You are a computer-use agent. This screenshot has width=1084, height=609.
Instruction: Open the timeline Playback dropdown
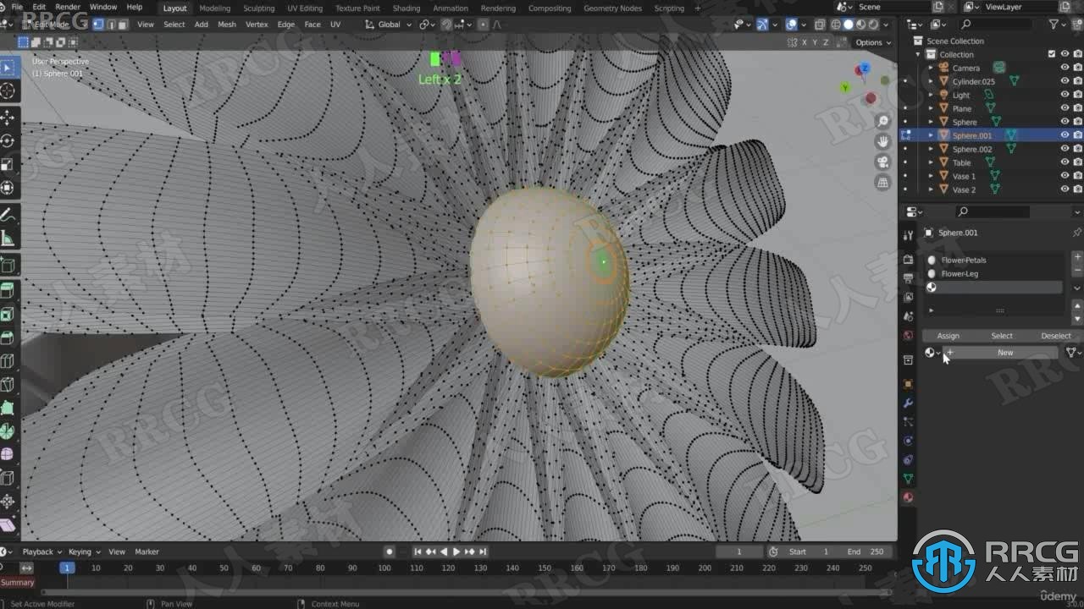coord(41,551)
